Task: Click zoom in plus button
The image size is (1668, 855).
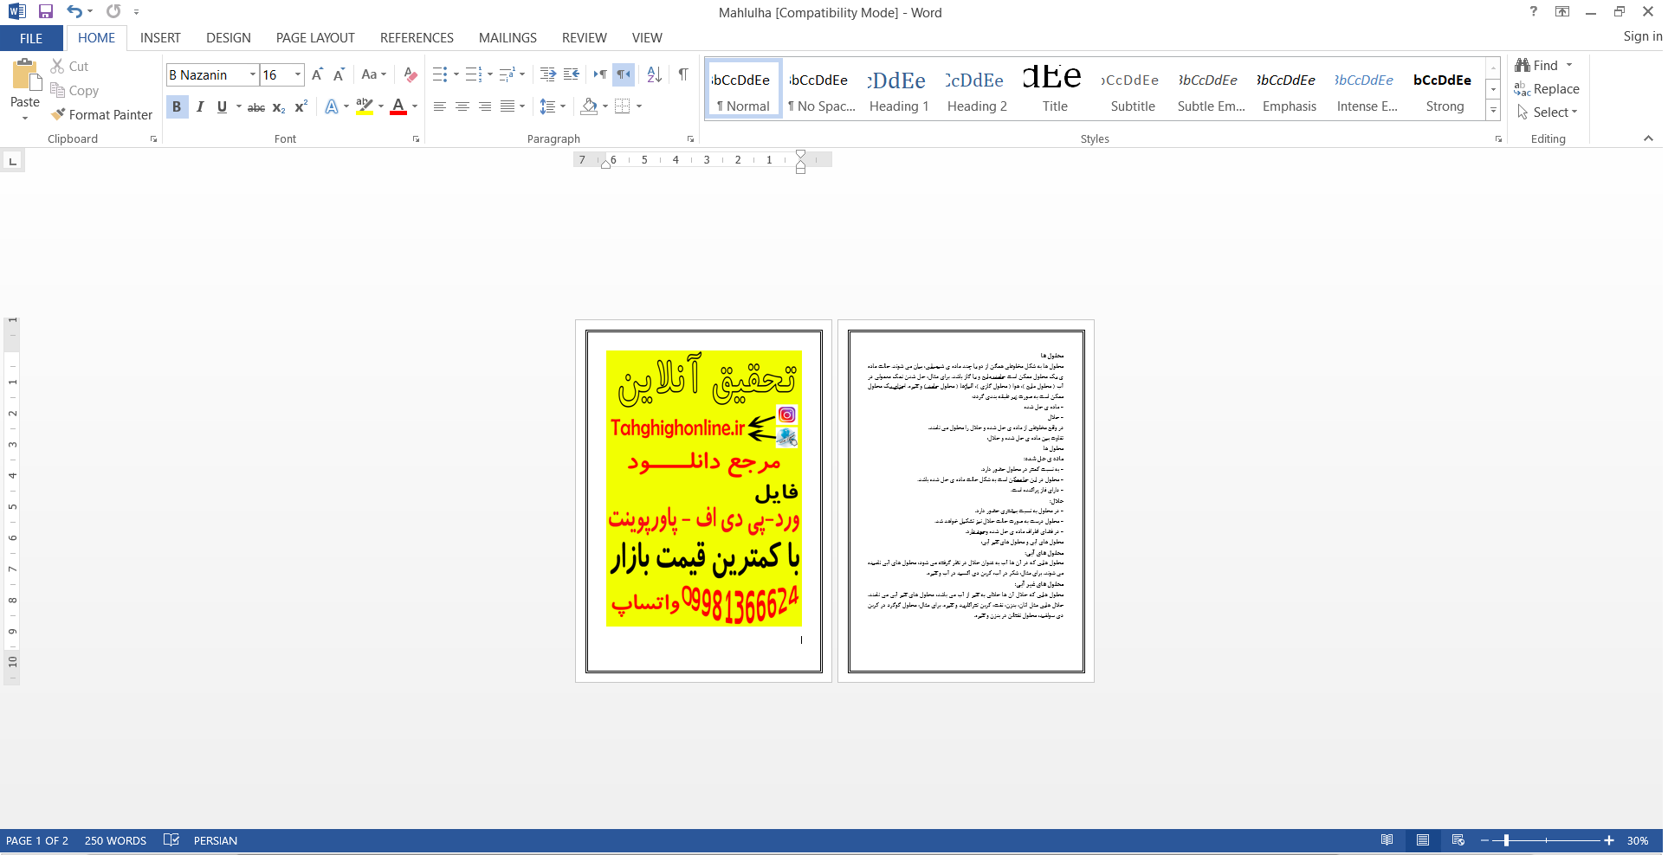Action: pyautogui.click(x=1609, y=840)
